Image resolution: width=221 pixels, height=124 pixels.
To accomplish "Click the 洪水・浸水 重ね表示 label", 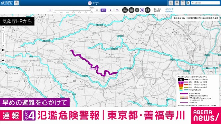I will 157,10.
